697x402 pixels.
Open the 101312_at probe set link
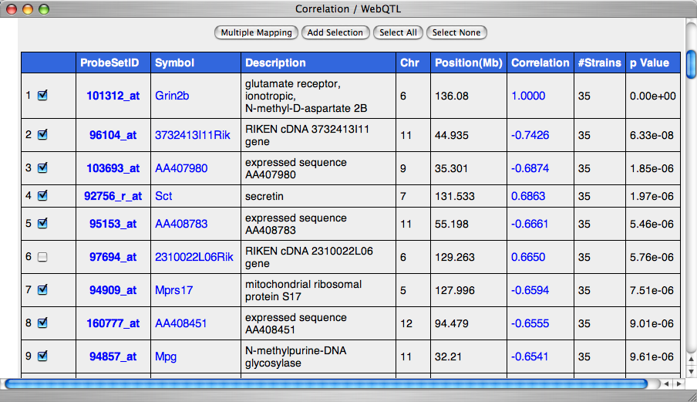(x=113, y=96)
